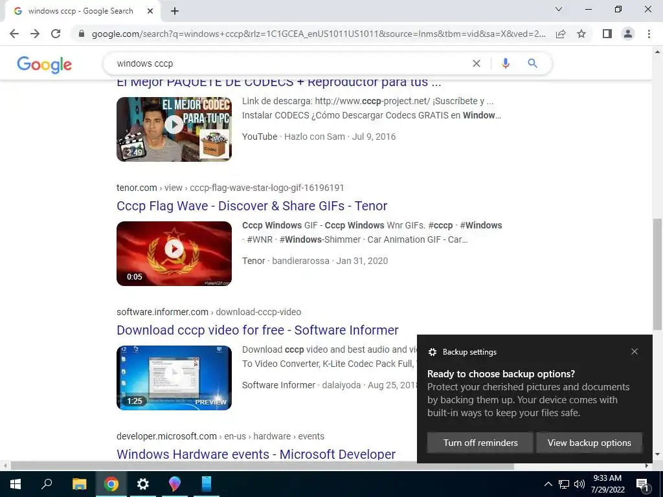663x497 pixels.
Task: Switch to Chrome in taskbar
Action: pos(111,484)
